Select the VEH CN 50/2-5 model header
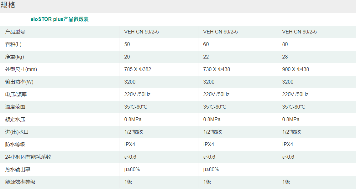 [x=141, y=32]
